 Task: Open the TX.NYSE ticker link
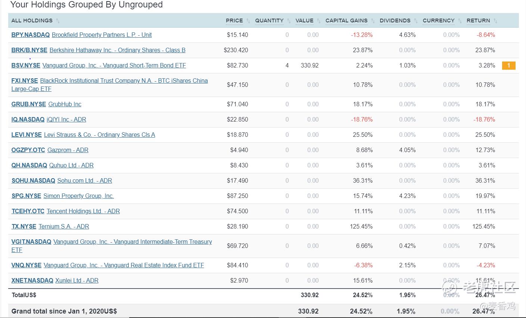pyautogui.click(x=24, y=226)
